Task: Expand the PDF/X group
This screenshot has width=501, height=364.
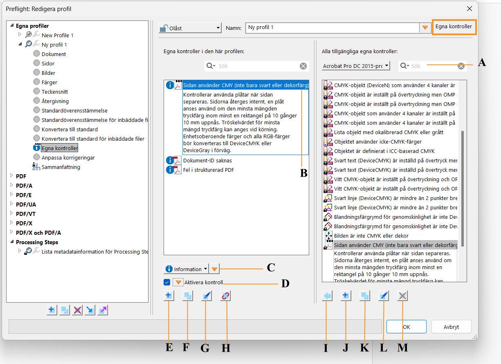Action: coord(11,223)
